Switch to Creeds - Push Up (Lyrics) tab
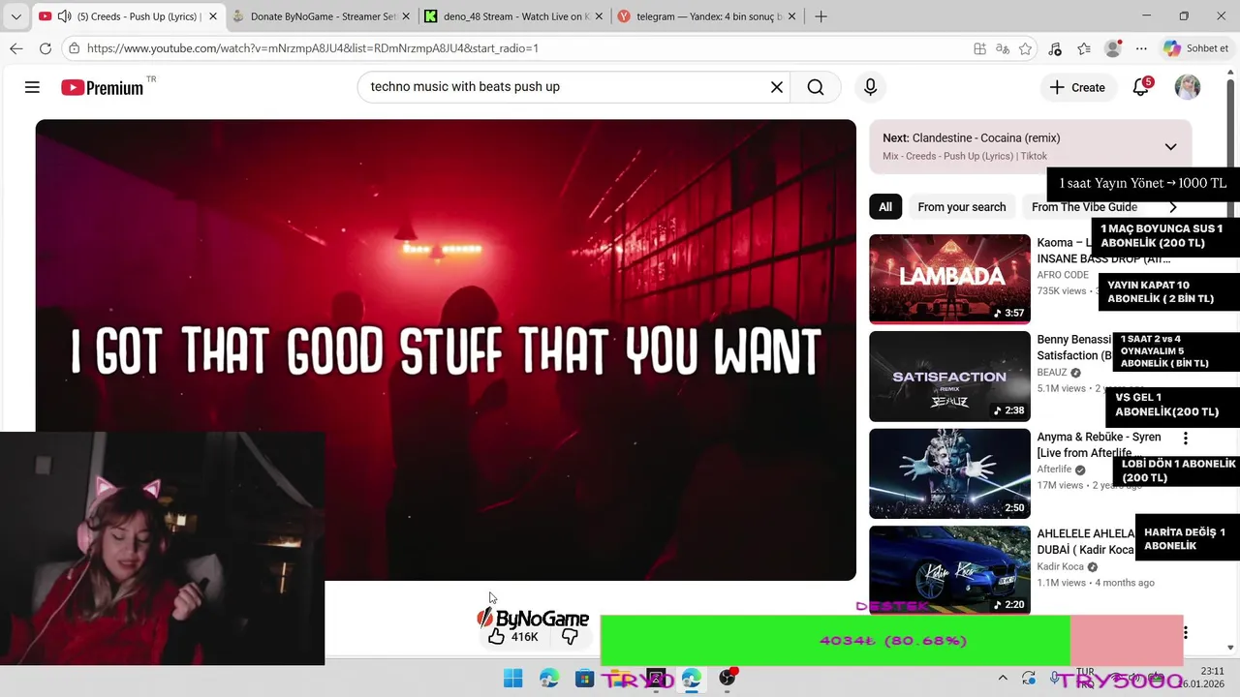This screenshot has height=697, width=1240. 128,16
